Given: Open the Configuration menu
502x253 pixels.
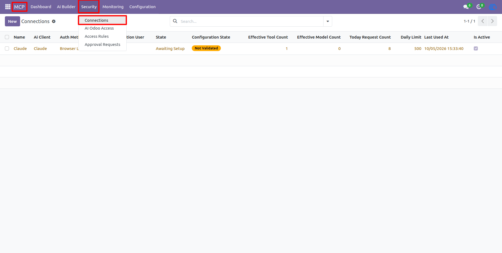Looking at the screenshot, I should pyautogui.click(x=142, y=7).
